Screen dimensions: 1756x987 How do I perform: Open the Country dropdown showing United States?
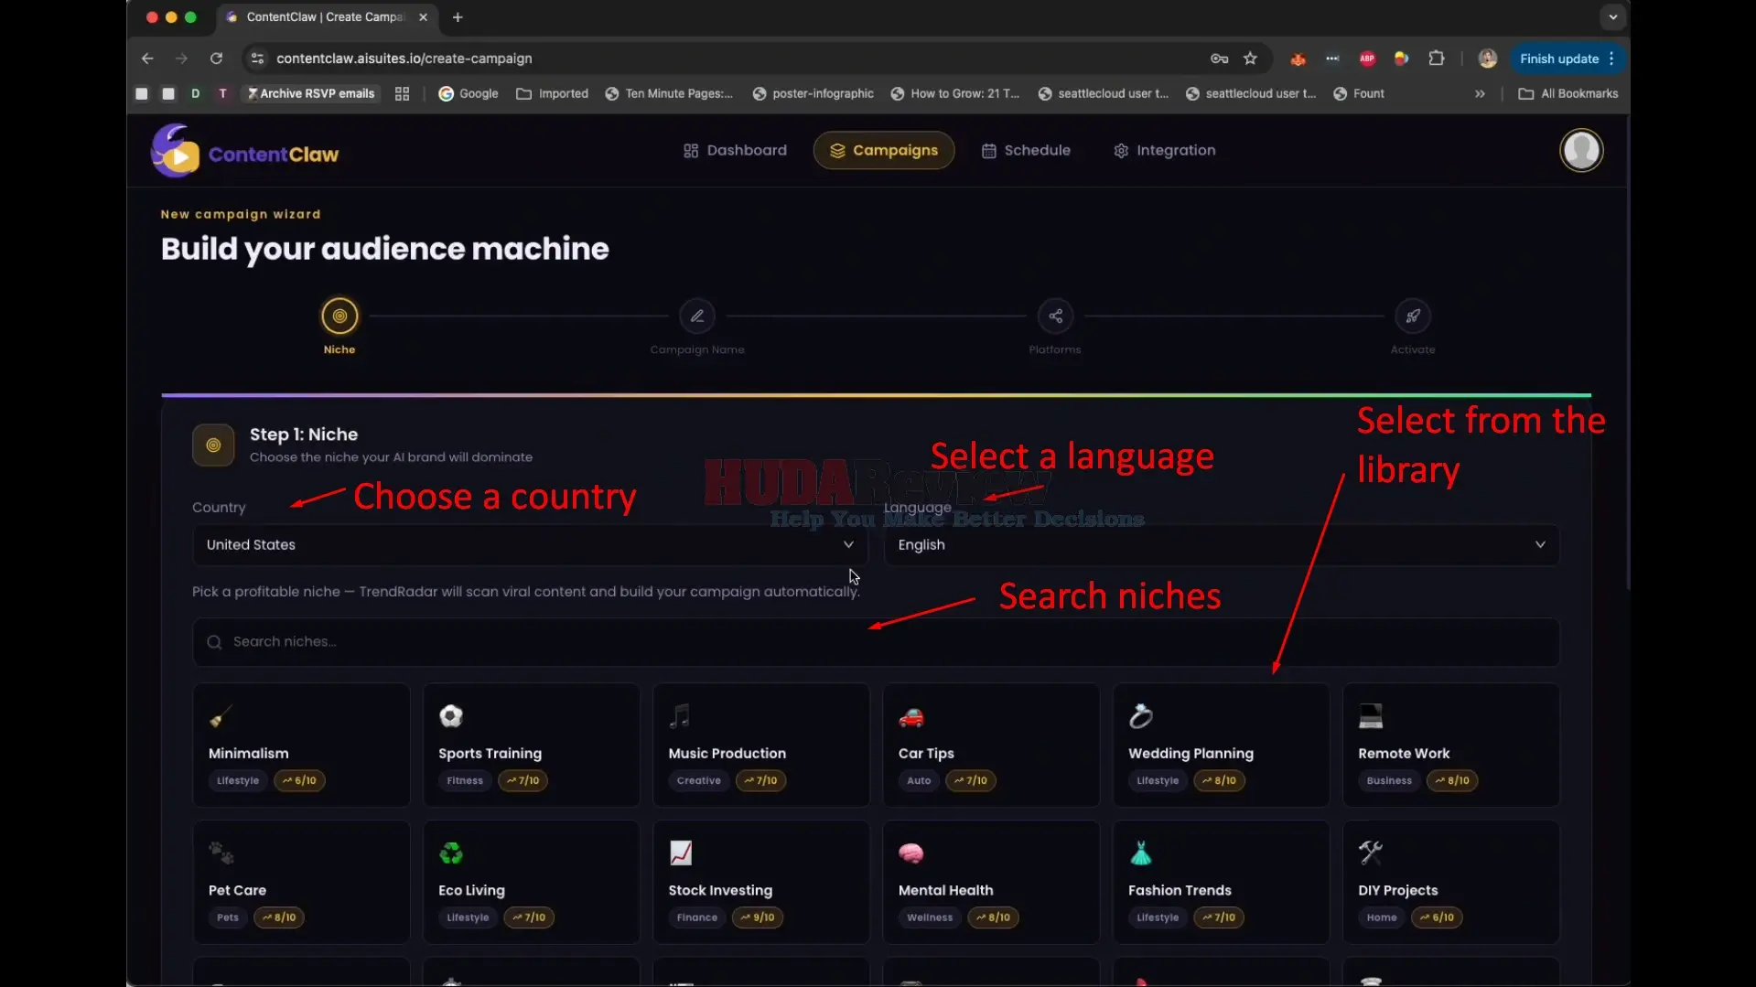point(530,544)
